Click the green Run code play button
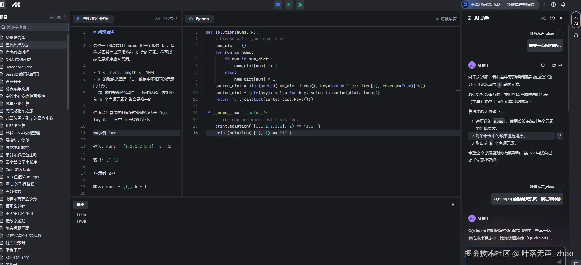 [289, 5]
